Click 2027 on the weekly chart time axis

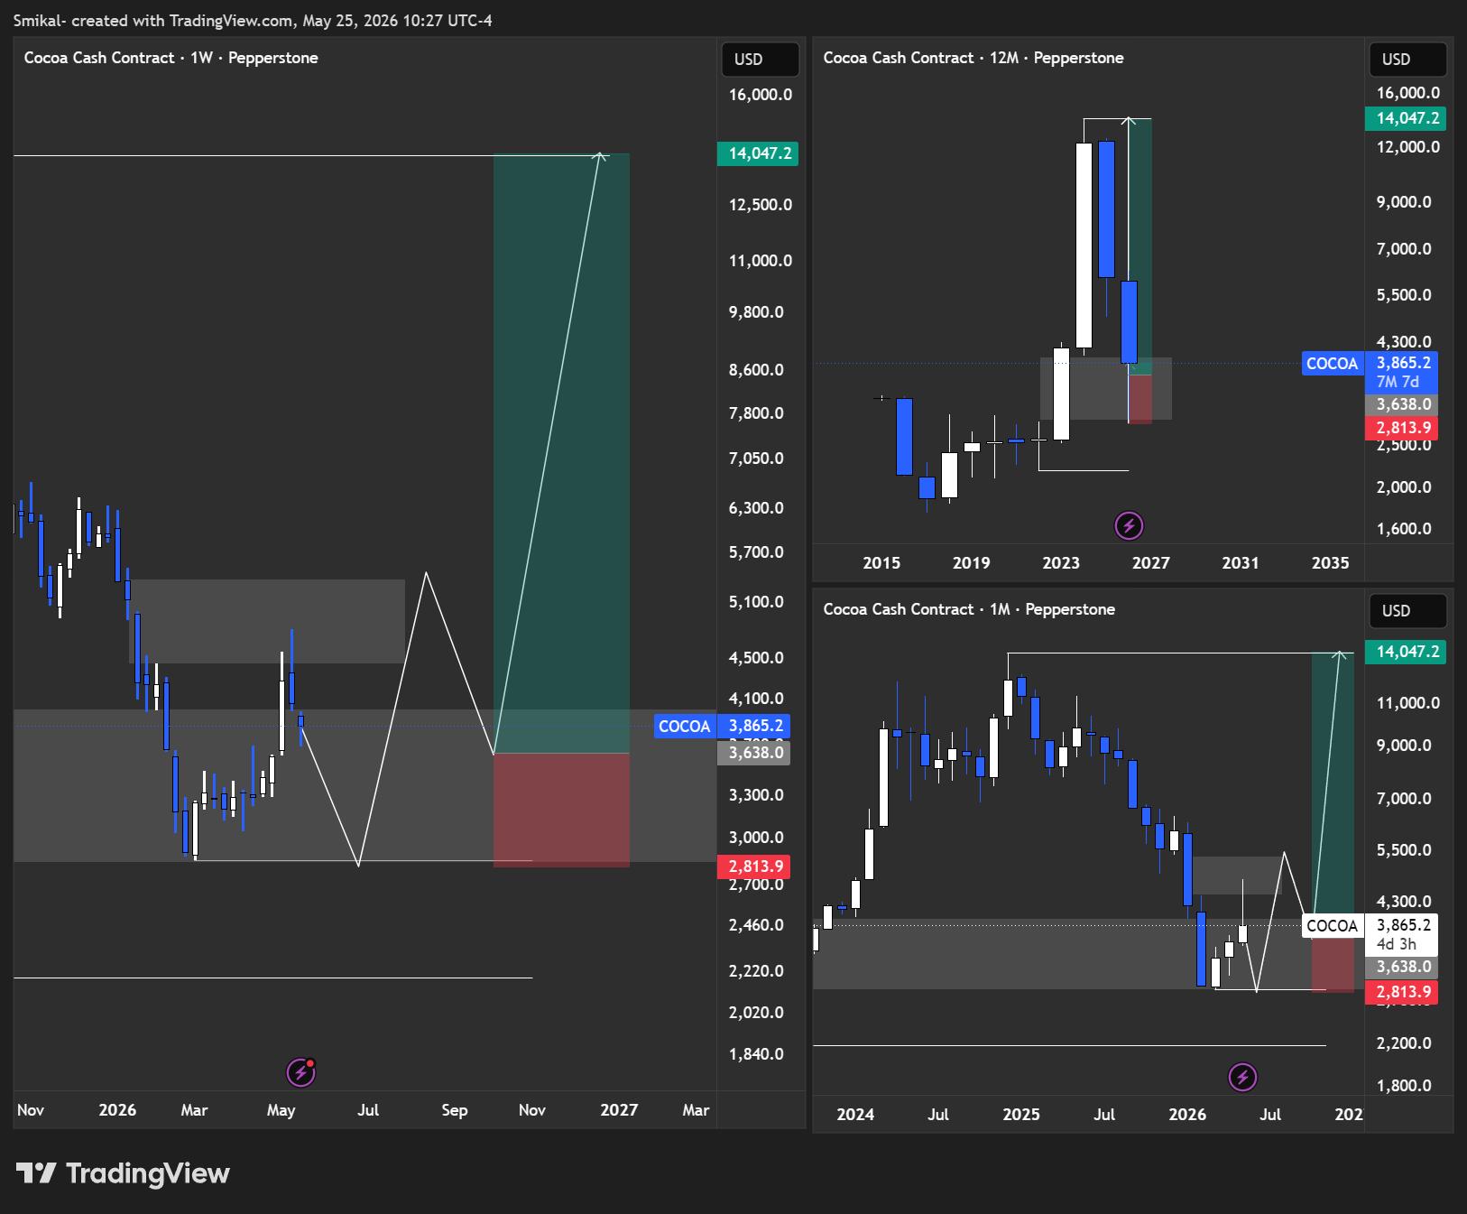(619, 1110)
